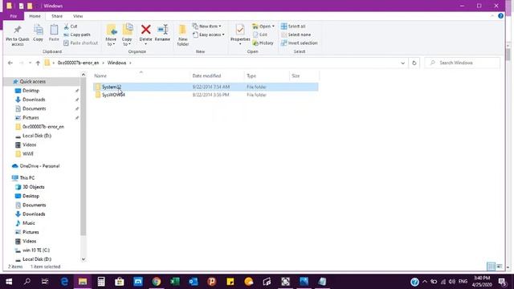
Task: Open the Easy access dropdown
Action: [x=209, y=35]
